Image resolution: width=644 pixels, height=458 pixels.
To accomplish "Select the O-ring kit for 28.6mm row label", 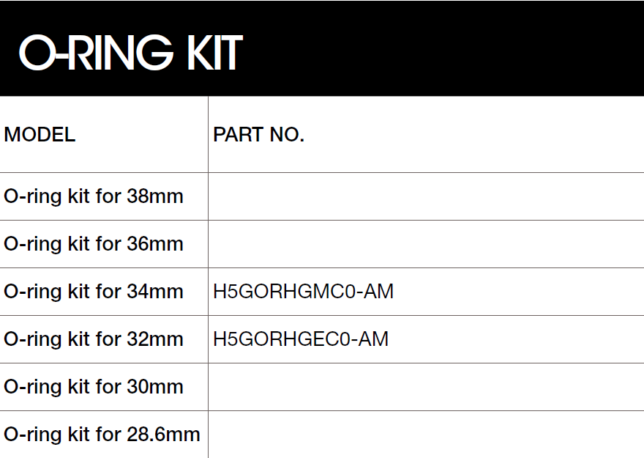I will click(x=102, y=435).
